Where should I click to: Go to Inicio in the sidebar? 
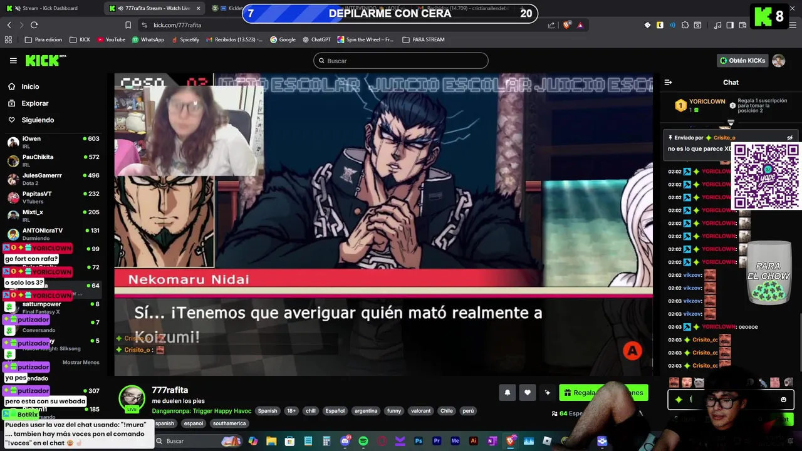pyautogui.click(x=30, y=86)
